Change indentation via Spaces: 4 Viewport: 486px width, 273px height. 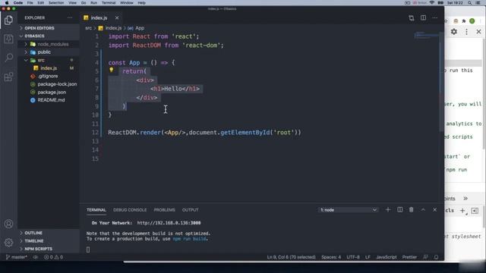coord(331,257)
